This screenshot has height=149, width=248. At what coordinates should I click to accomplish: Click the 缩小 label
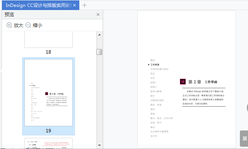[38, 25]
